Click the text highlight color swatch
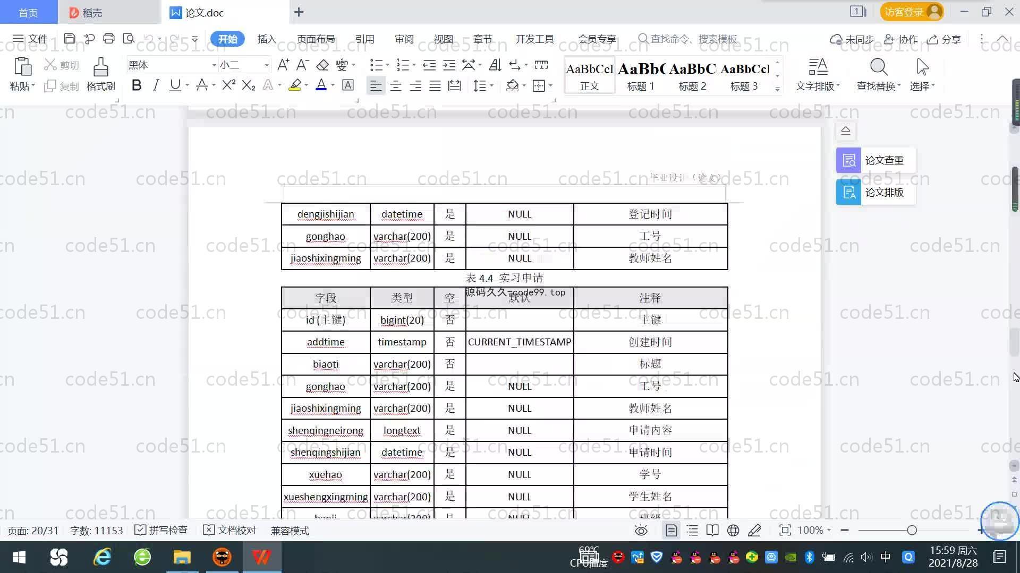This screenshot has height=573, width=1020. (295, 85)
